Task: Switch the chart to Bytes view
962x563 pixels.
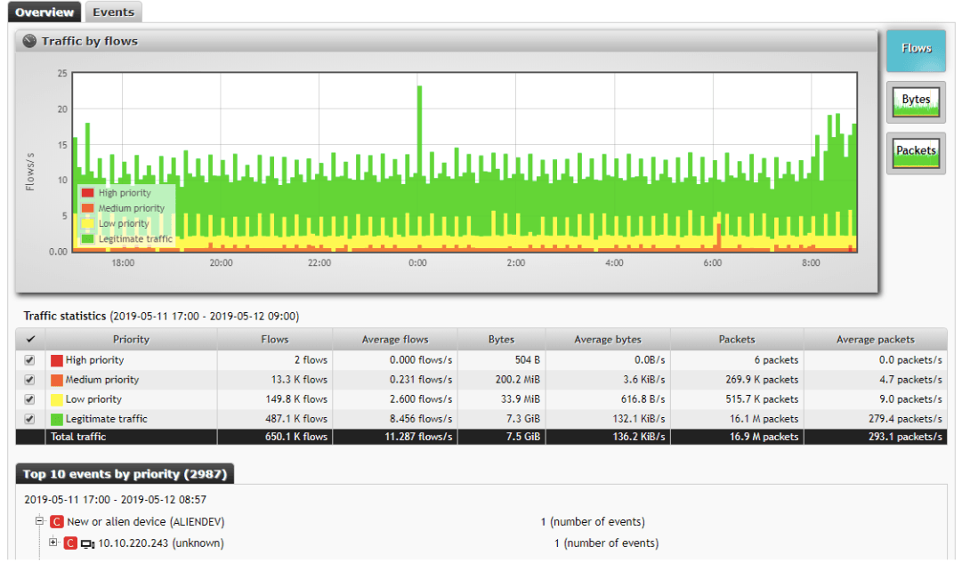Action: [916, 103]
